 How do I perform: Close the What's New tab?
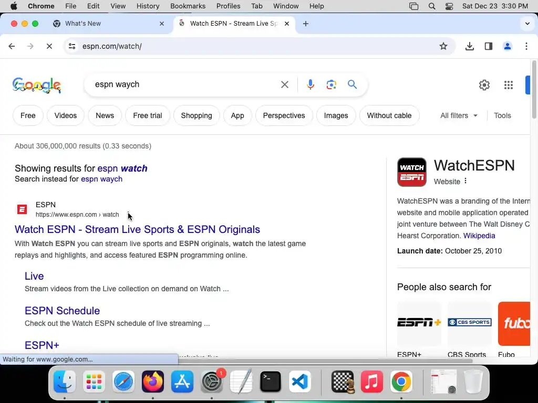pos(162,24)
